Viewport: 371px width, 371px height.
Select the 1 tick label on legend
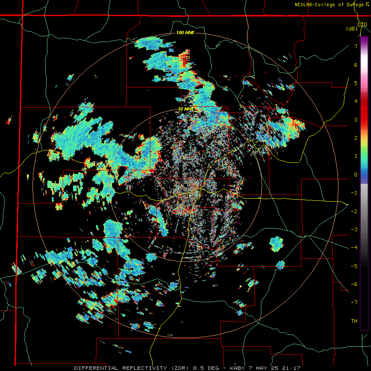pos(356,156)
